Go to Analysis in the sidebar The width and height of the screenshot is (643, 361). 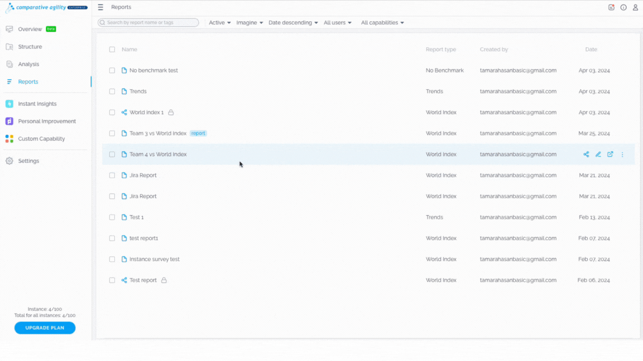click(x=28, y=64)
